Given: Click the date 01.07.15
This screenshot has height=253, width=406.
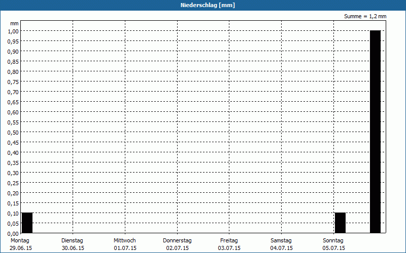Looking at the screenshot, I should tap(125, 248).
